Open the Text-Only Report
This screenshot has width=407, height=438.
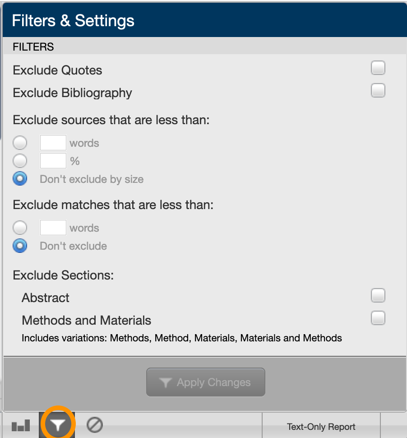(321, 427)
